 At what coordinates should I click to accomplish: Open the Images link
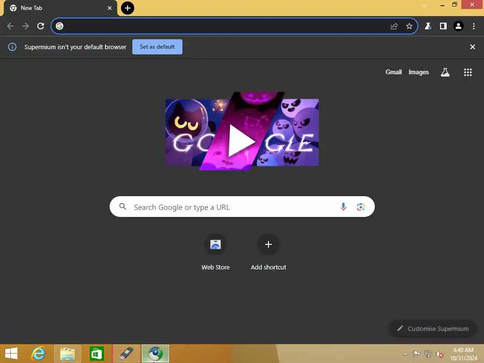pos(419,72)
